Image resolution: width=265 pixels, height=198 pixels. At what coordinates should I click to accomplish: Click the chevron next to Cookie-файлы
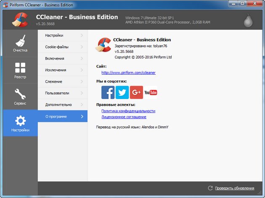point(82,47)
